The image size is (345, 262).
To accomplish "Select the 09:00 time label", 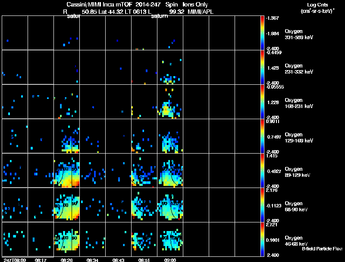I will point(170,260).
